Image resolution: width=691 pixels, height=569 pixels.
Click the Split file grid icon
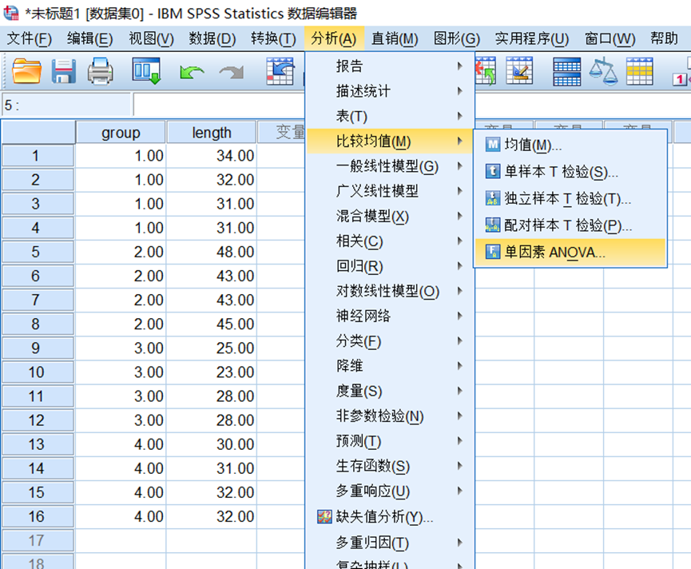566,72
